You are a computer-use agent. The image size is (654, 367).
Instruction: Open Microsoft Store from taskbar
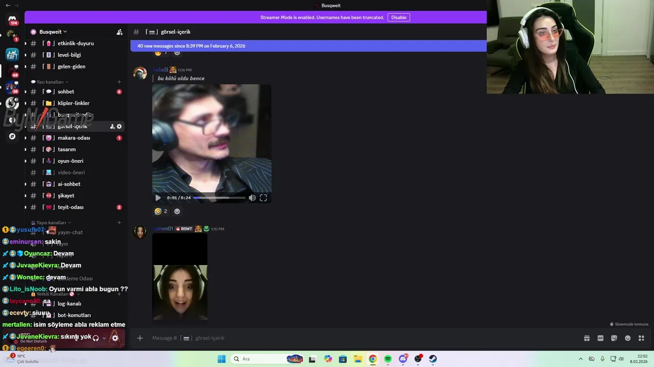pos(343,359)
